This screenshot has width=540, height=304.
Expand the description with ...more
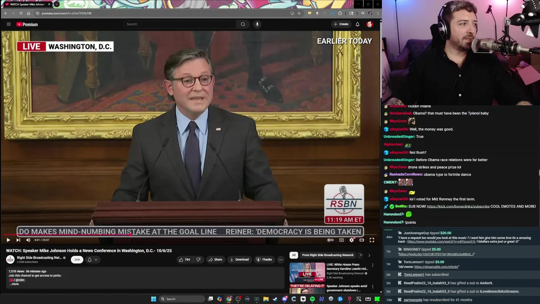click(x=15, y=284)
